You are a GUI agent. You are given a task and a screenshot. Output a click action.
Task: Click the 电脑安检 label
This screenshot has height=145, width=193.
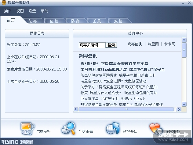44,132
